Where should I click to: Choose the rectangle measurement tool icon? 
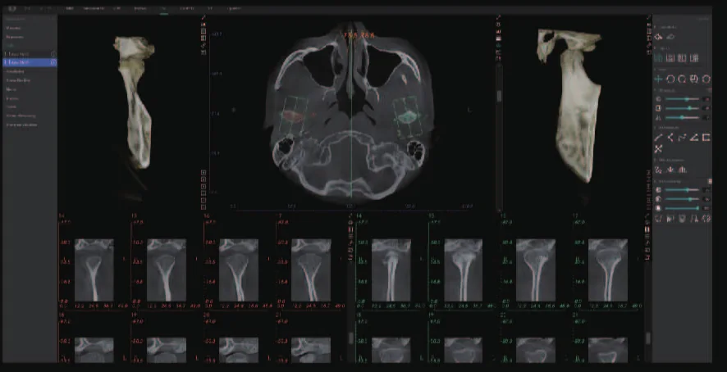click(x=706, y=138)
